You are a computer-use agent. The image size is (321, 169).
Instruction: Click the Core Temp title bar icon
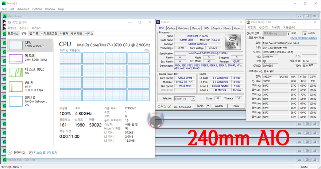pyautogui.click(x=248, y=22)
